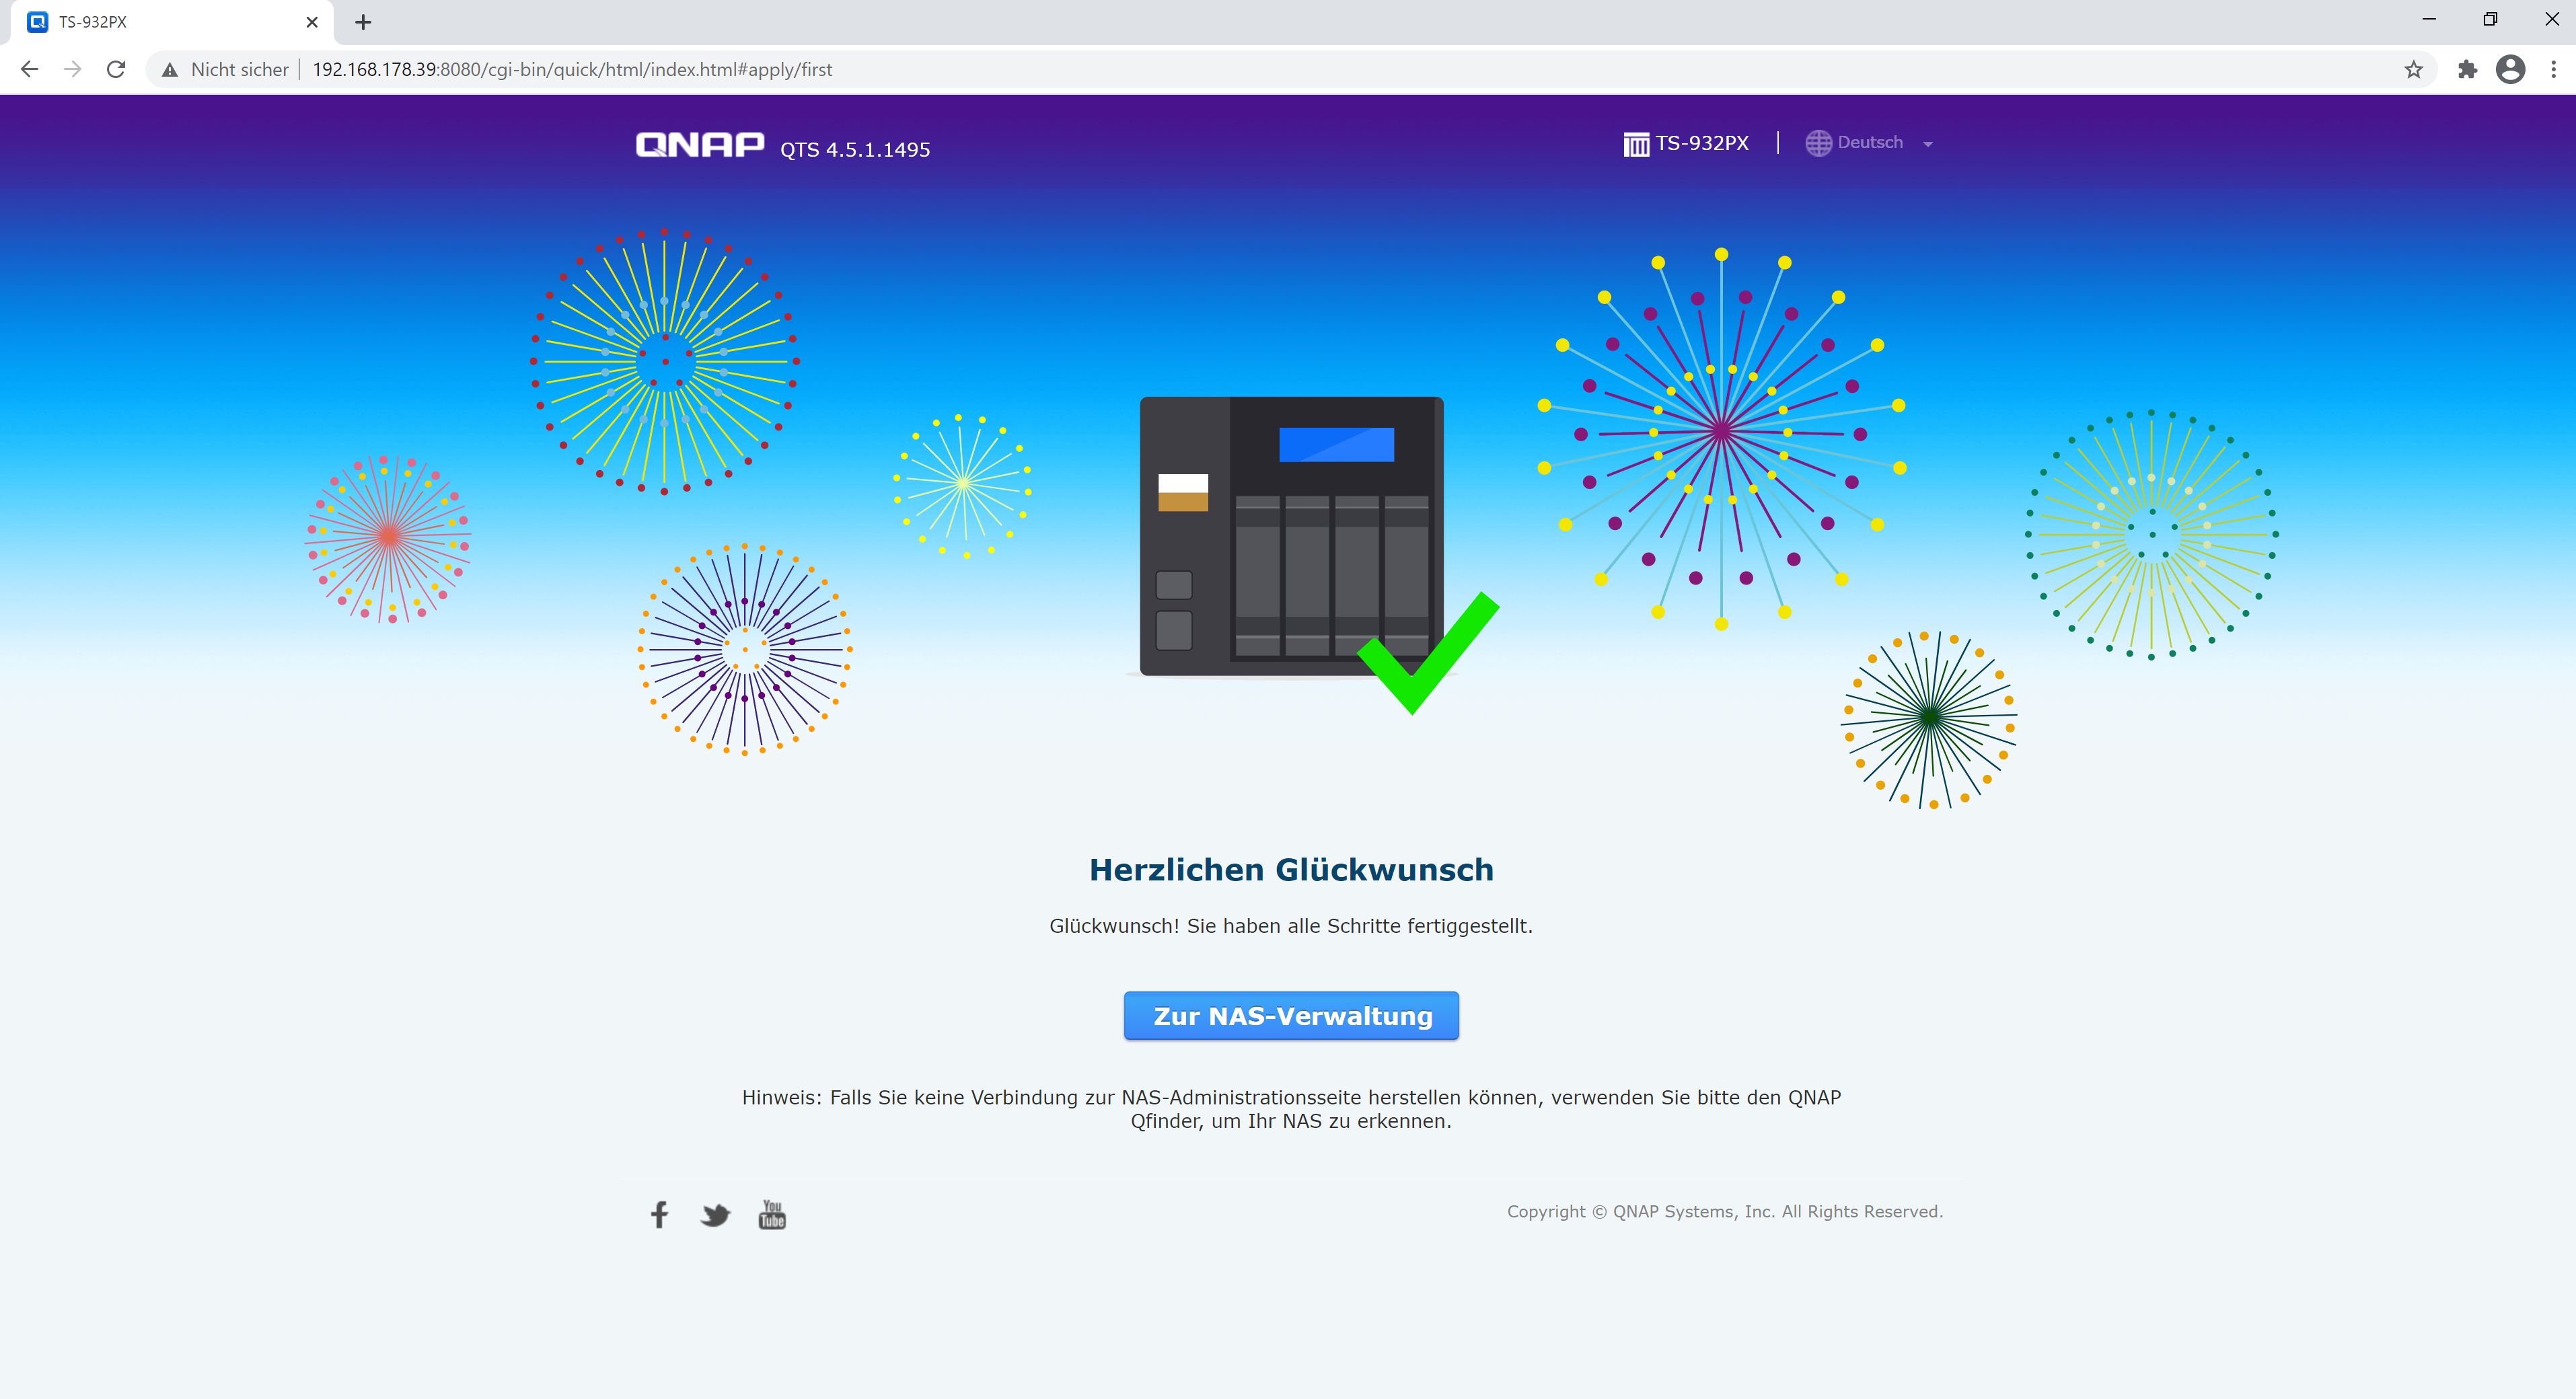This screenshot has height=1399, width=2576.
Task: Open the Chrome three-dot menu
Action: point(2554,69)
